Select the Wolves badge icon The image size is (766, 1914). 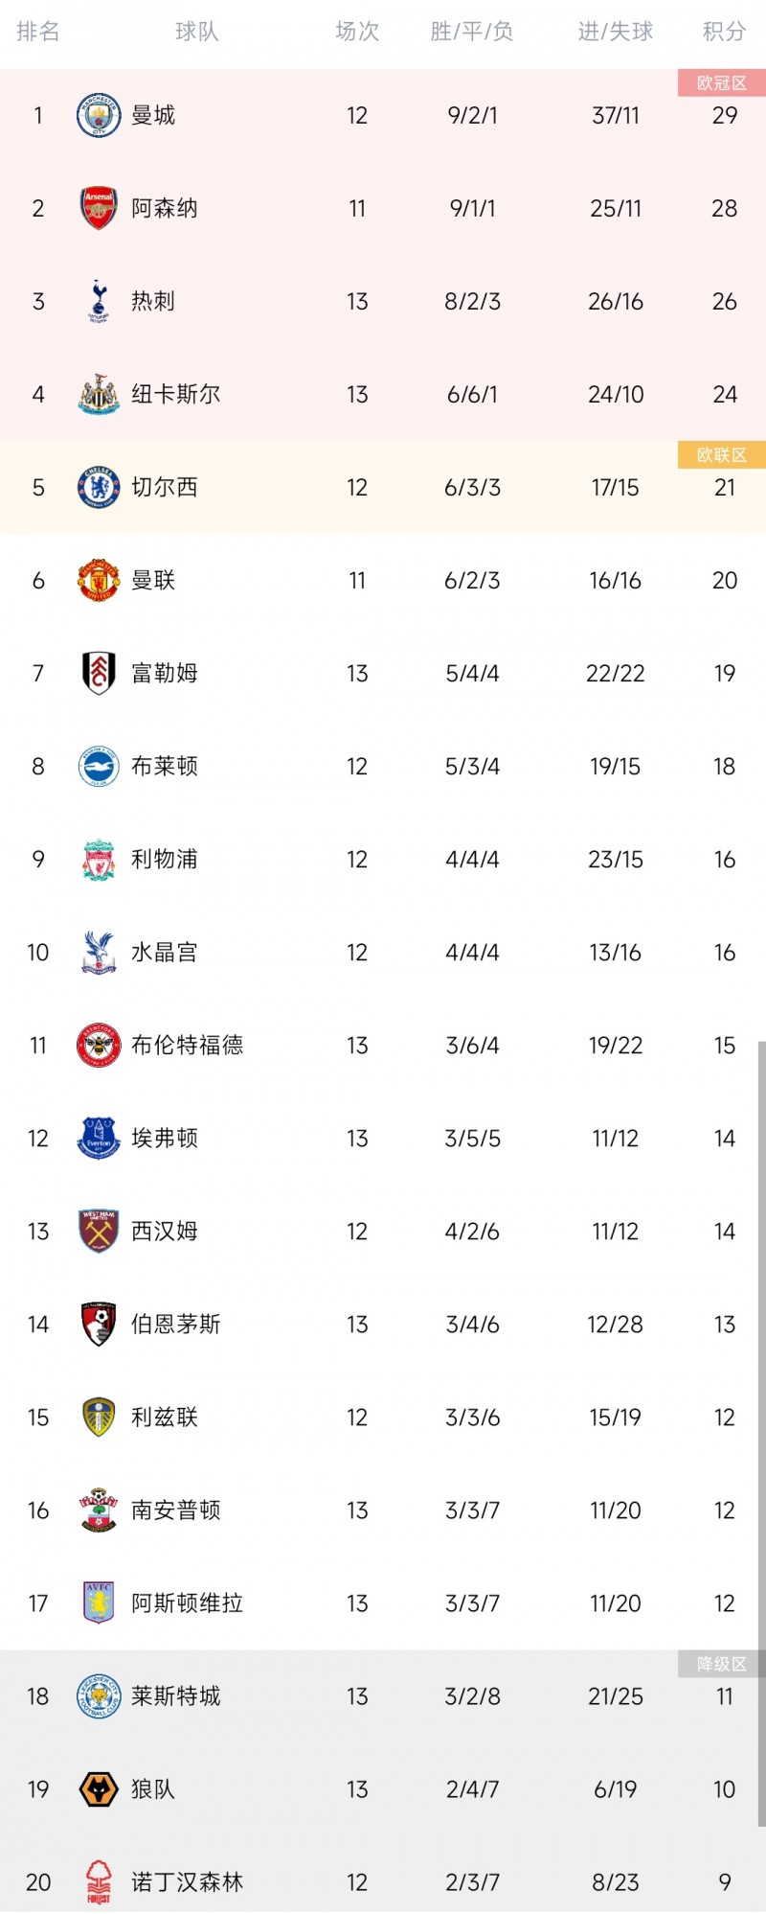tap(99, 1788)
